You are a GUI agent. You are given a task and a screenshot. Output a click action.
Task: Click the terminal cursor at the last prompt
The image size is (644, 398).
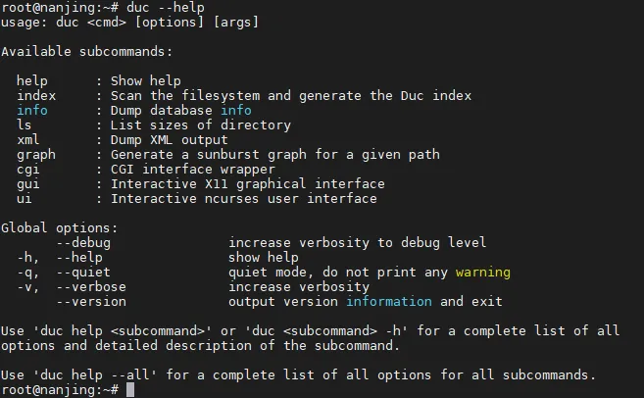pyautogui.click(x=132, y=390)
